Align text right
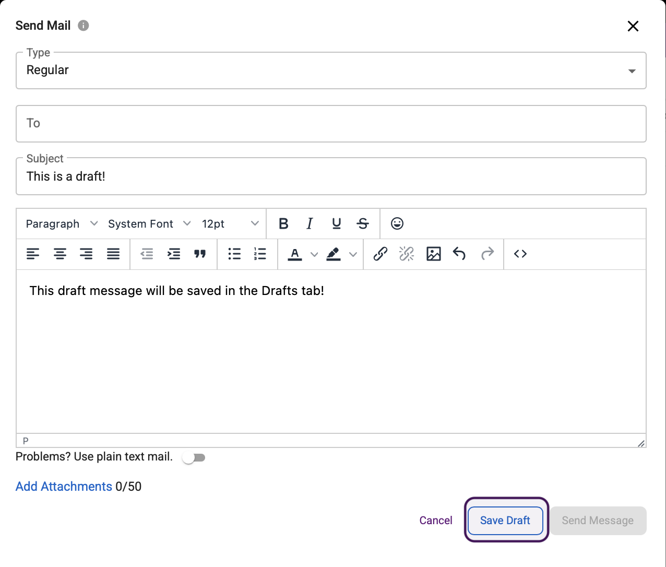 point(86,254)
